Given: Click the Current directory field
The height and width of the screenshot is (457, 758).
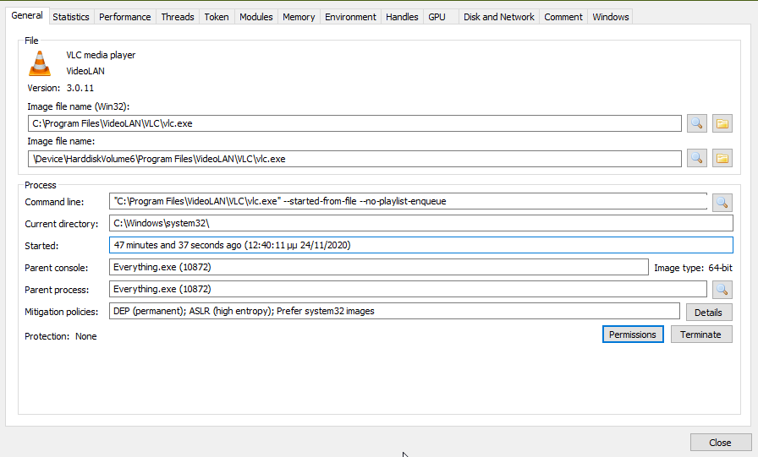Looking at the screenshot, I should [421, 224].
